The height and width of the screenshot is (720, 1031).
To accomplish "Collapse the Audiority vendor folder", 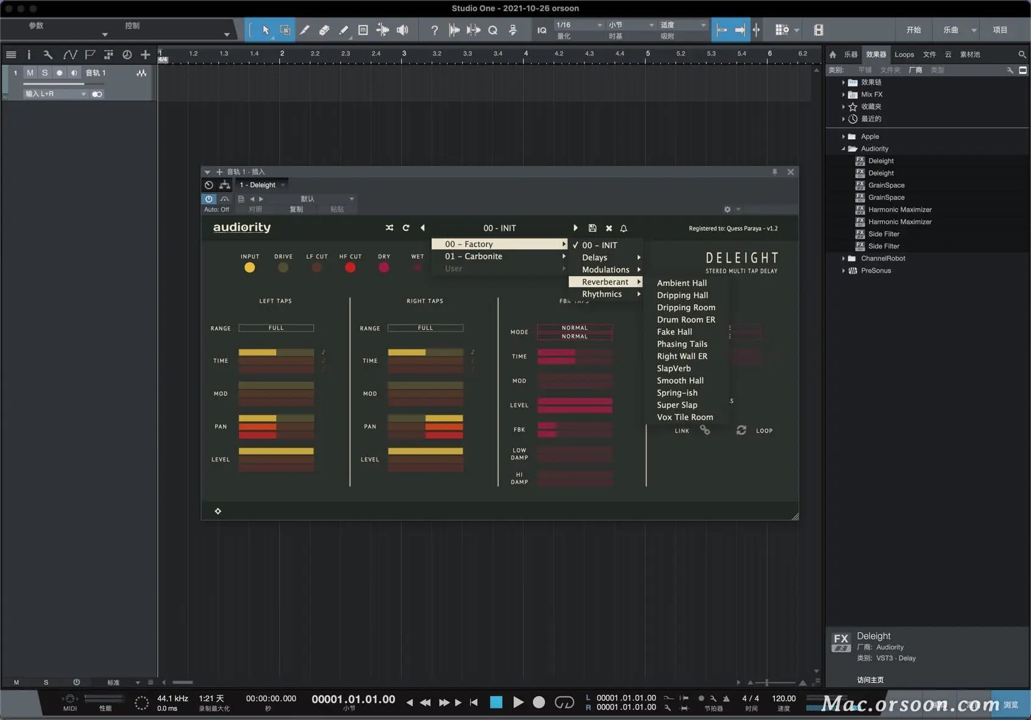I will pos(843,149).
